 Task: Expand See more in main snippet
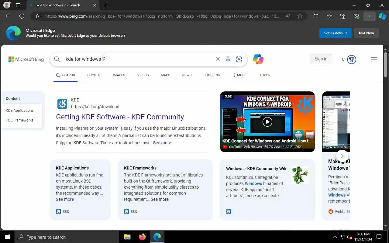(x=162, y=143)
